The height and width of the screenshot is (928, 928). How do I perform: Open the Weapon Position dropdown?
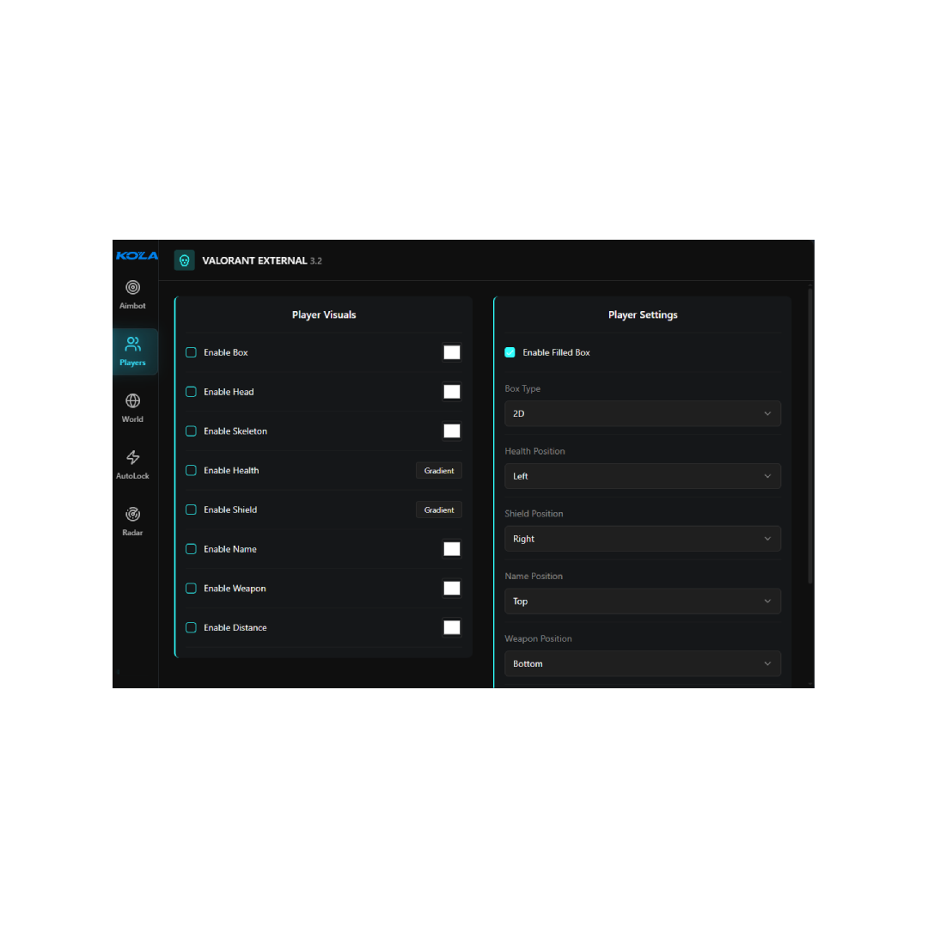click(642, 664)
